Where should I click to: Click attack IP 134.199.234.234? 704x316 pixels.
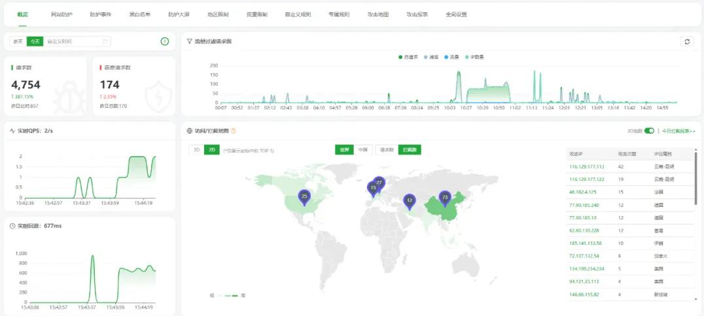(587, 269)
